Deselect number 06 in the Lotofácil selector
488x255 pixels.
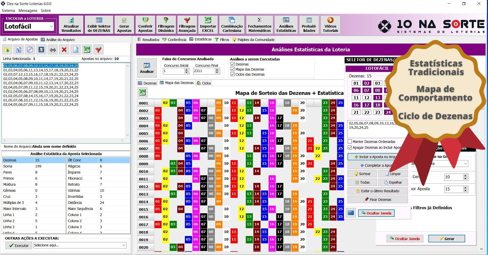(356, 90)
